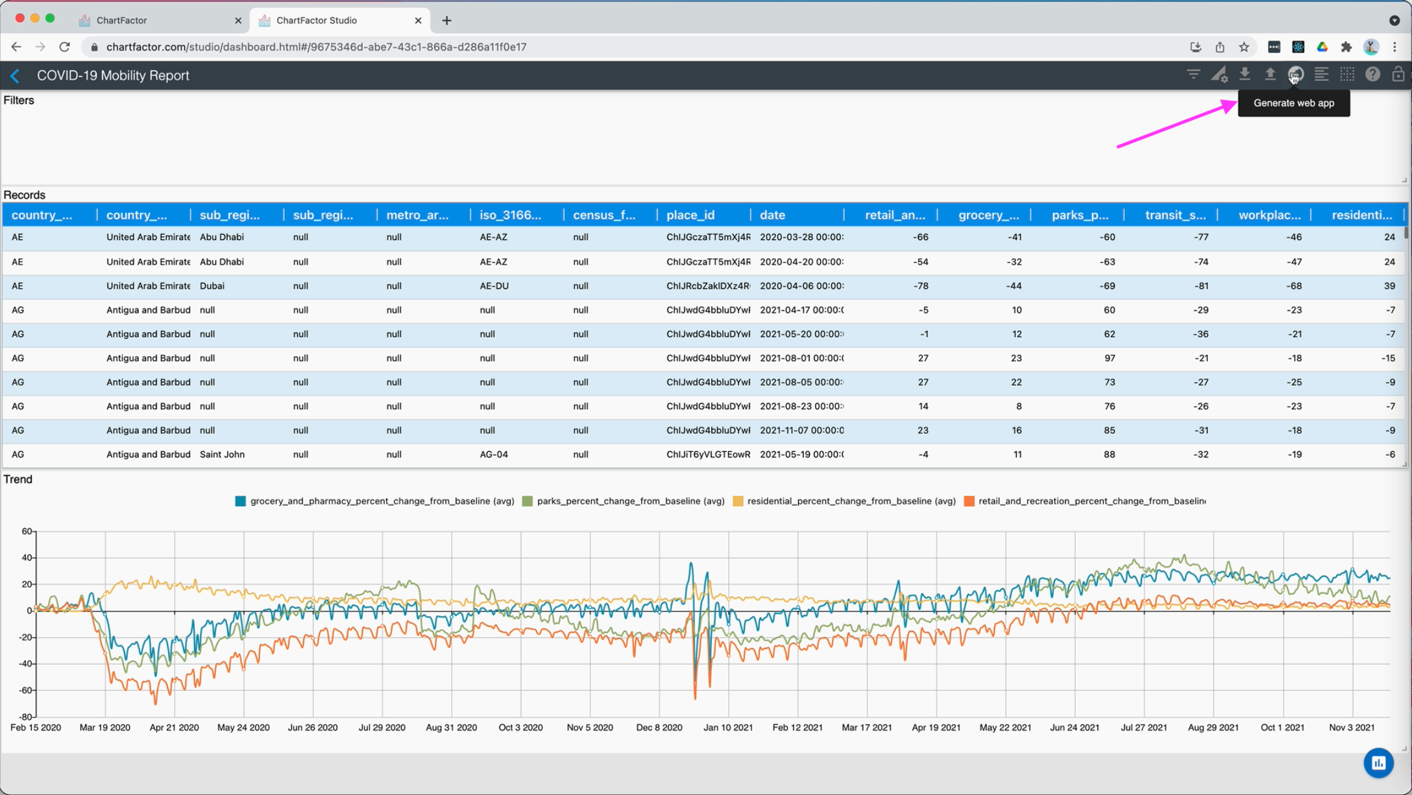Open the help question mark icon
The image size is (1412, 795).
(x=1372, y=75)
